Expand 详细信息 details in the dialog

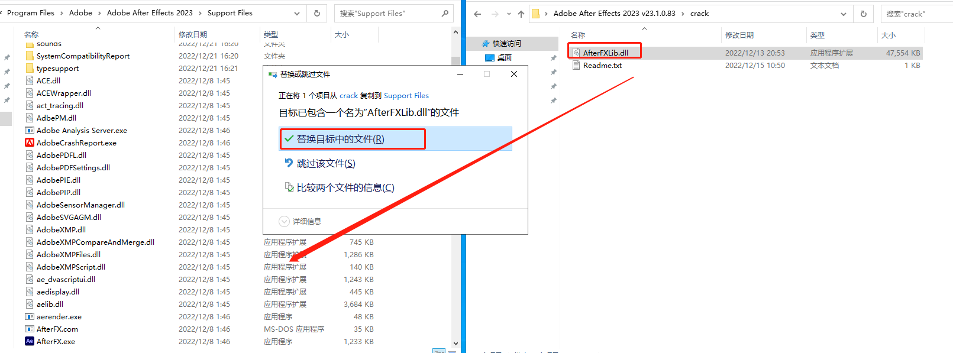point(284,221)
